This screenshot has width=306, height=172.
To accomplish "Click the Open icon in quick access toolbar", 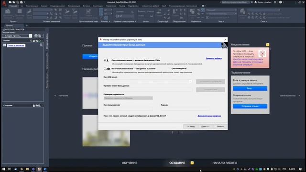I will pos(14,2).
